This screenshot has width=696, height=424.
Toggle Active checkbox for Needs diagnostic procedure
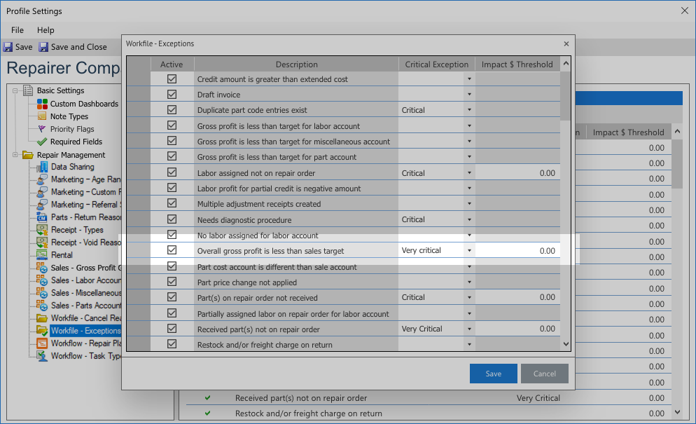(x=172, y=219)
